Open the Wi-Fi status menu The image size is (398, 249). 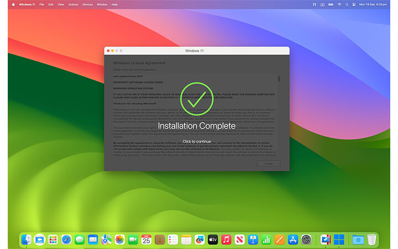coord(339,4)
